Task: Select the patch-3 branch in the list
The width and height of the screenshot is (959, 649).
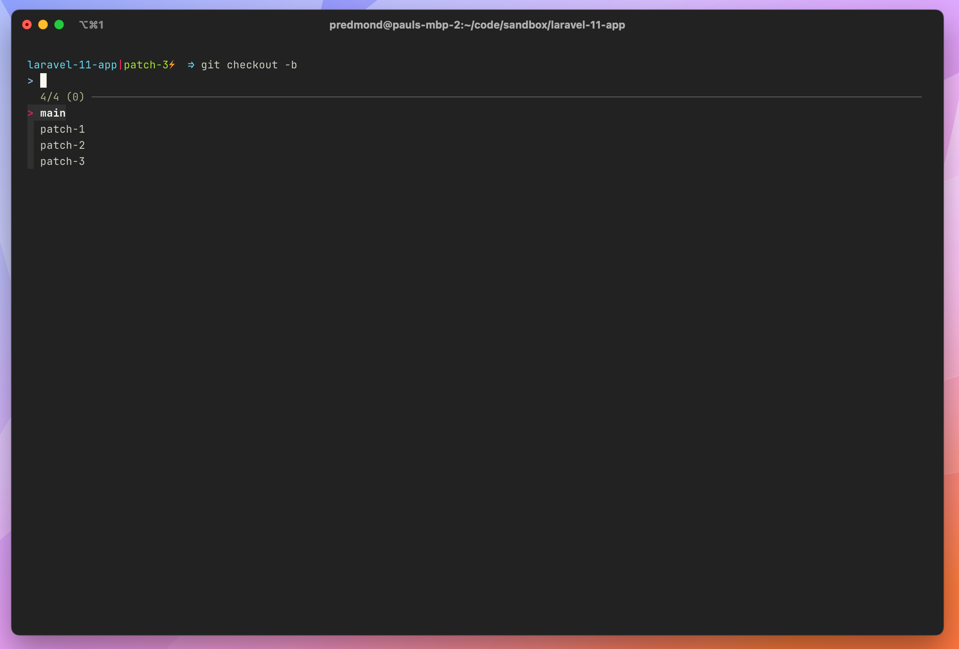Action: (62, 161)
